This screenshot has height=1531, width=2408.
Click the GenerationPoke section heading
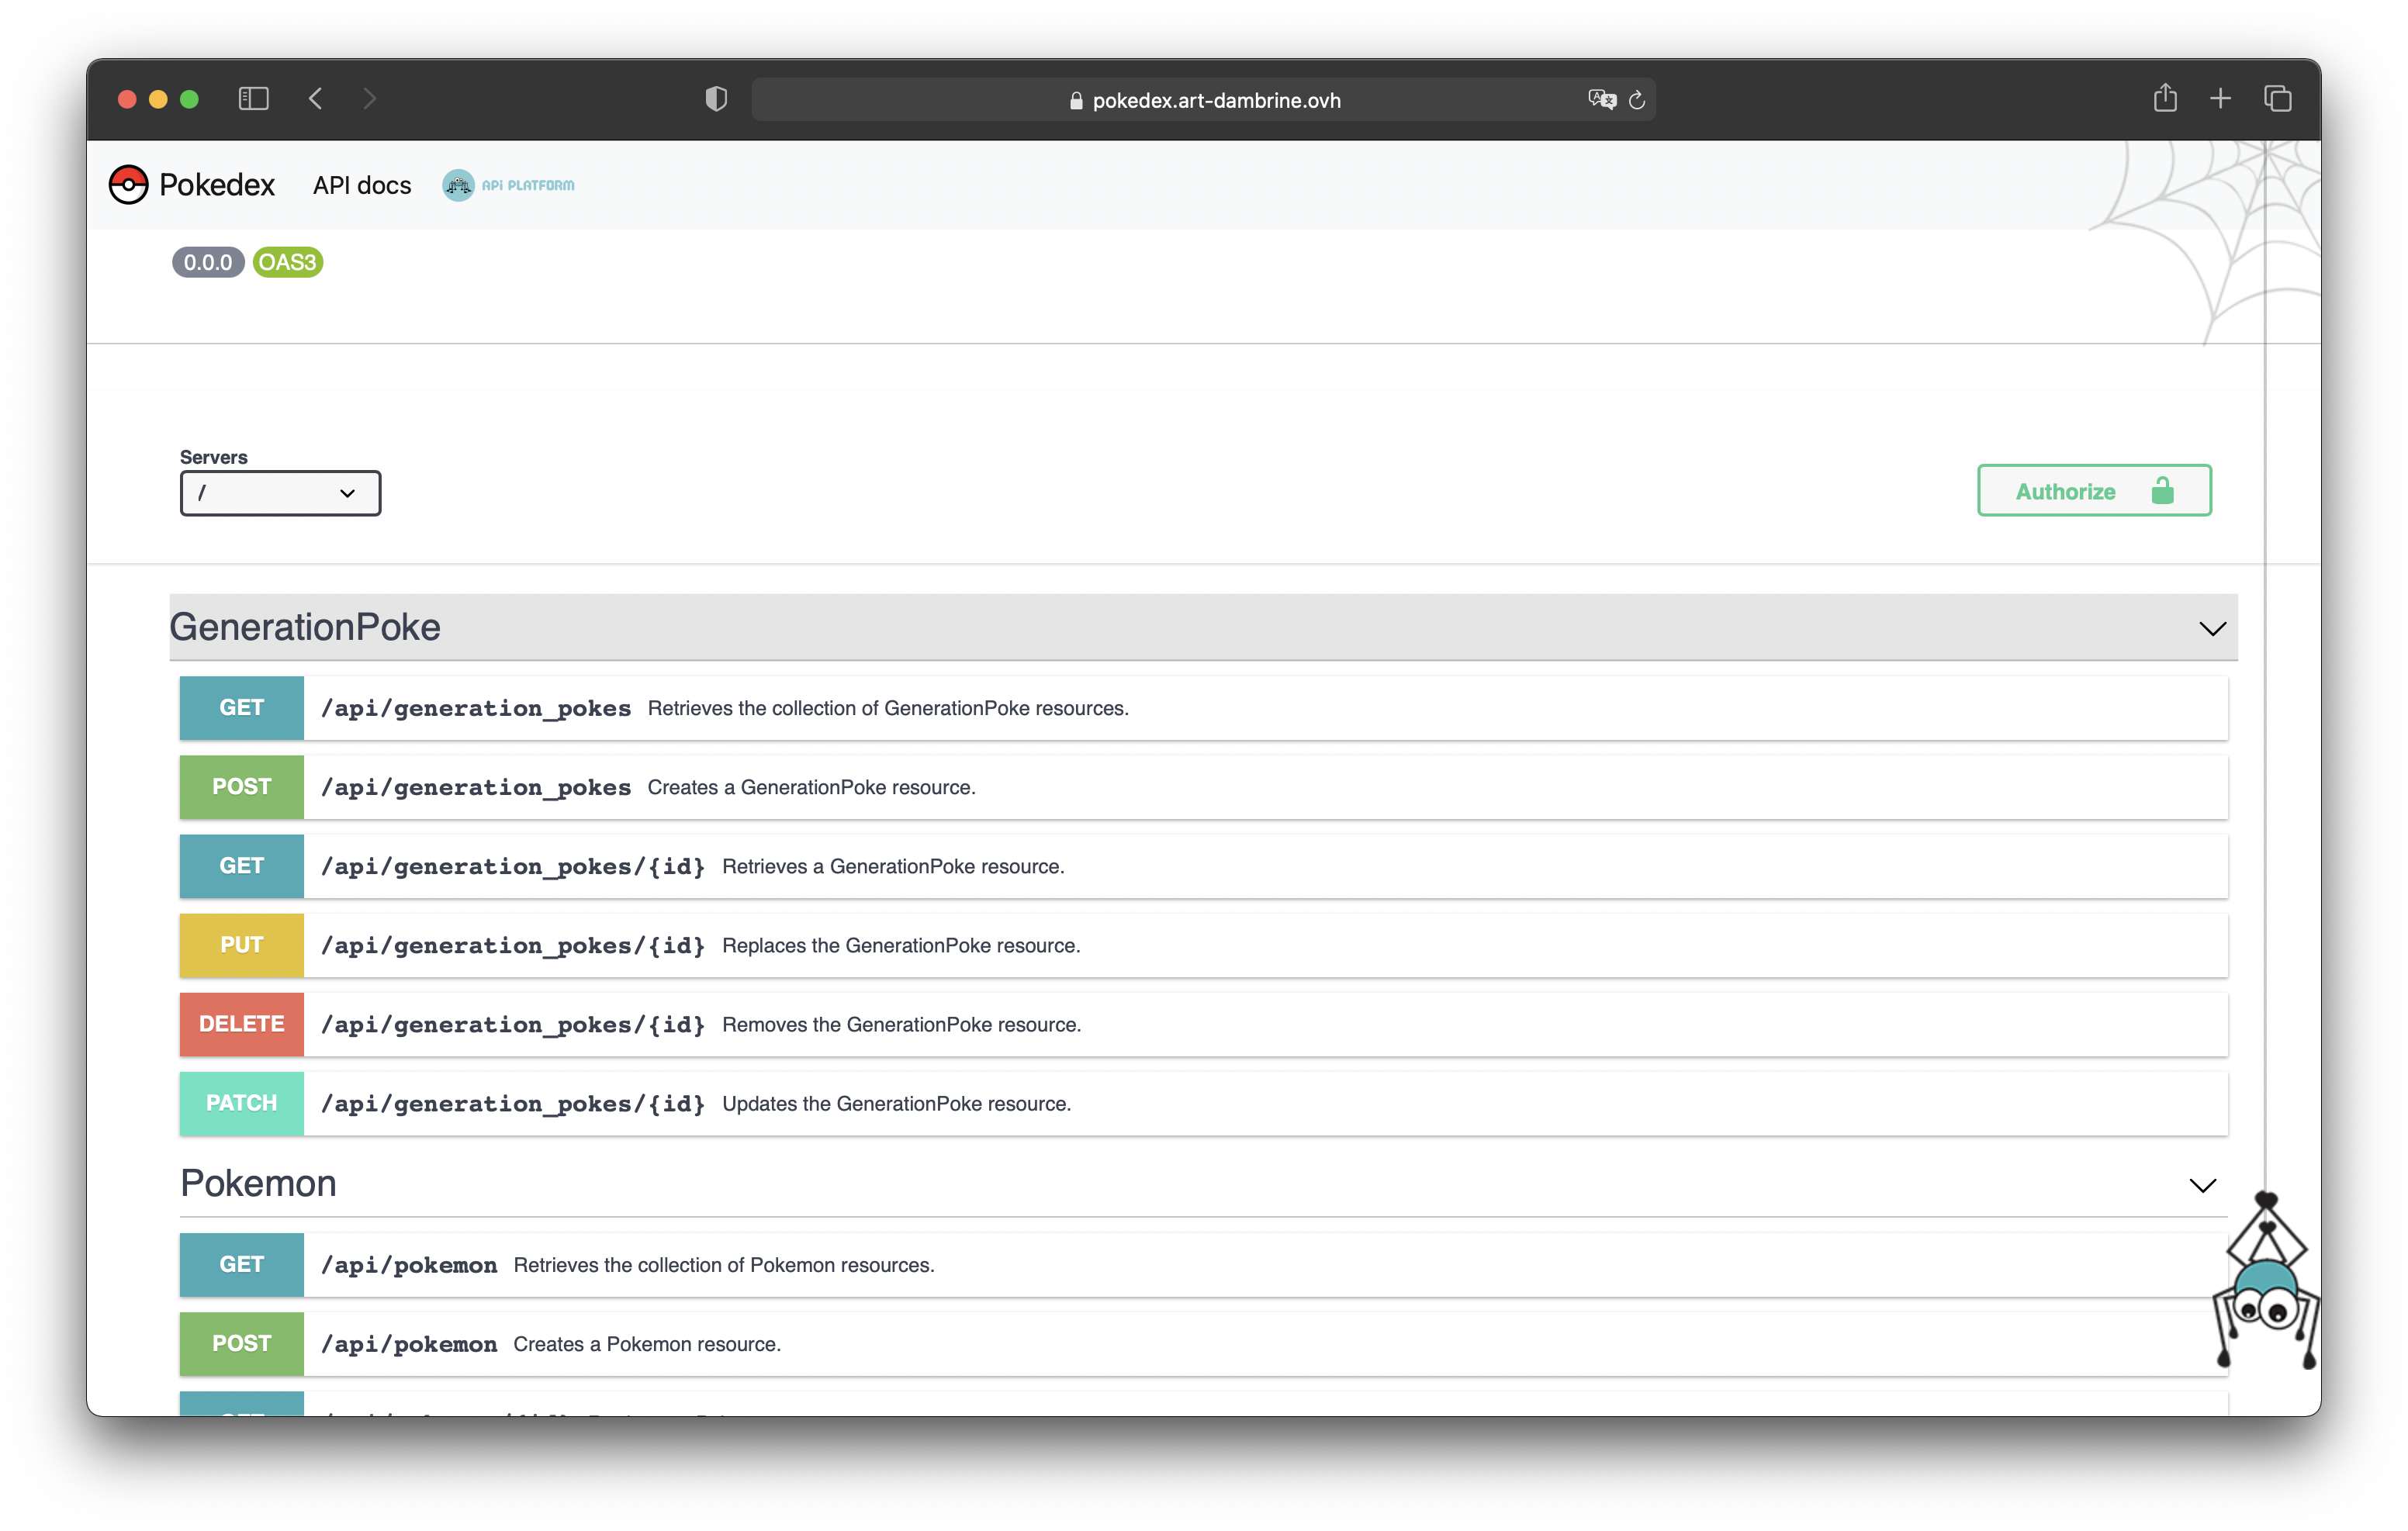click(x=305, y=627)
